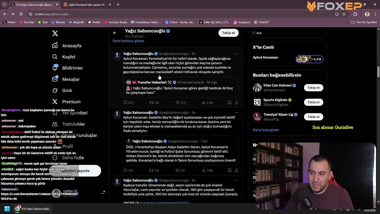The height and width of the screenshot is (214, 380).
Task: Open quoted ÖZEL Sadettin Saran tweet
Action: [x=181, y=151]
